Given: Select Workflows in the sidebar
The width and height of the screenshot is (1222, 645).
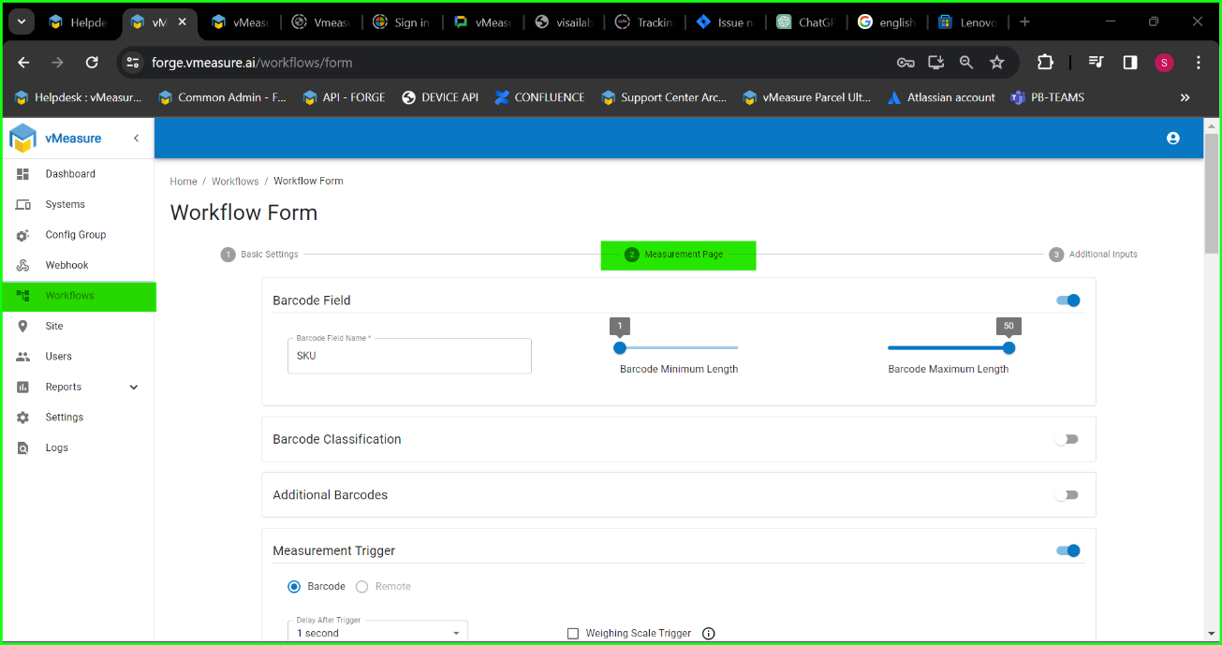Looking at the screenshot, I should pos(78,296).
